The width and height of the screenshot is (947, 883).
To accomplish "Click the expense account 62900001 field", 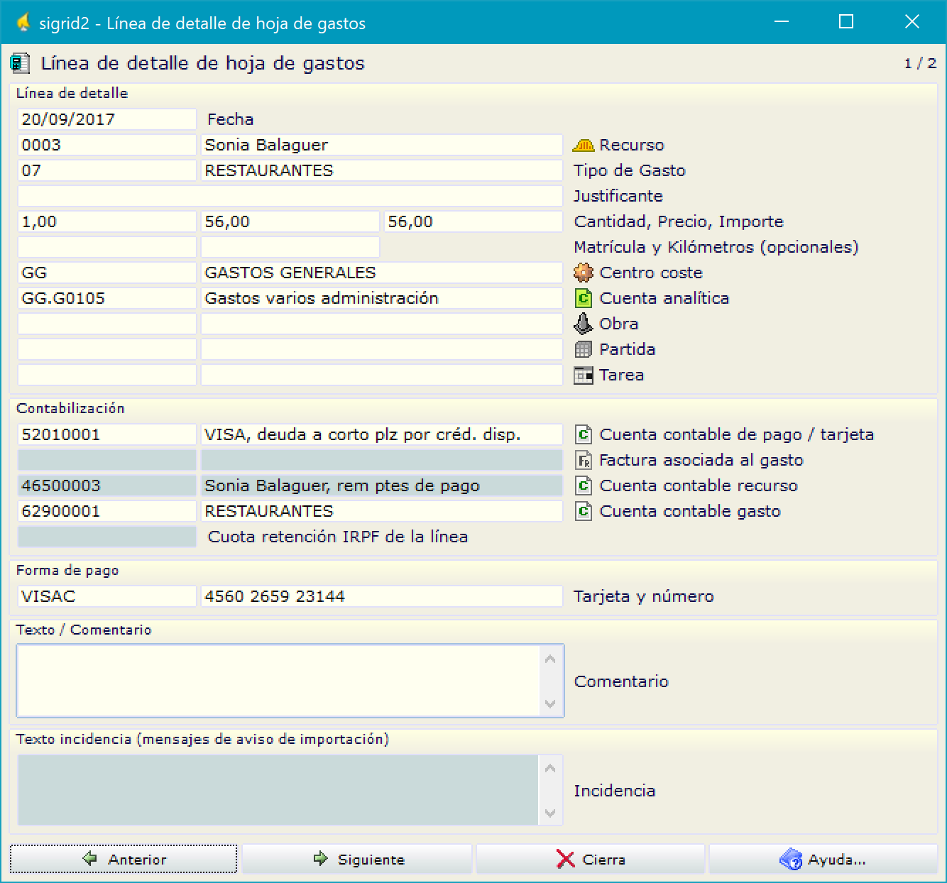I will (x=107, y=511).
